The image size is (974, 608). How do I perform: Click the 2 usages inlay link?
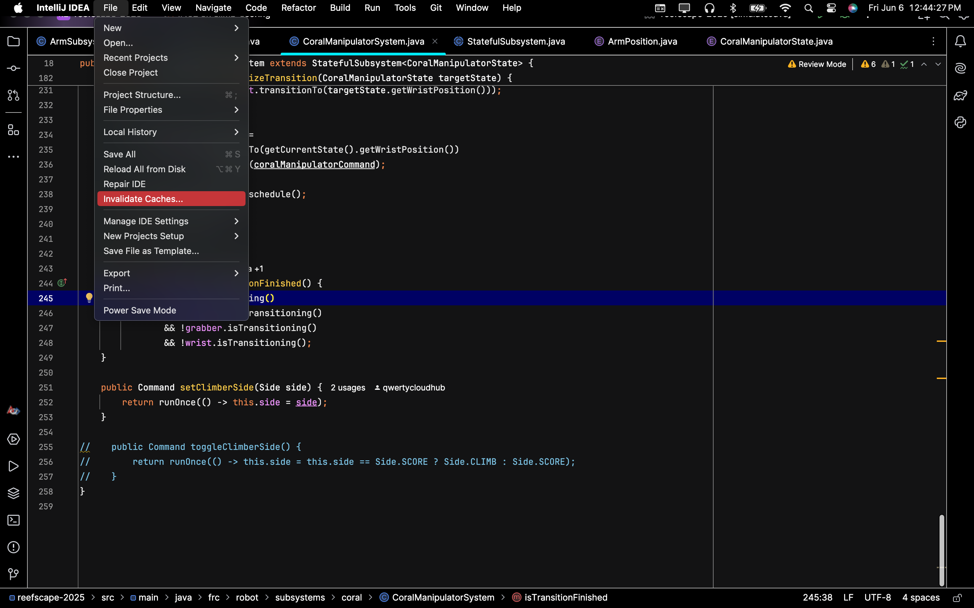348,388
